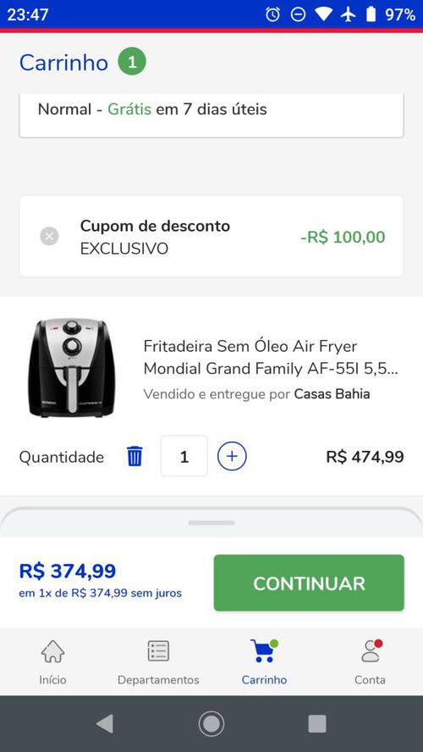423x752 pixels.
Task: Open the Conta account tab
Action: (370, 662)
